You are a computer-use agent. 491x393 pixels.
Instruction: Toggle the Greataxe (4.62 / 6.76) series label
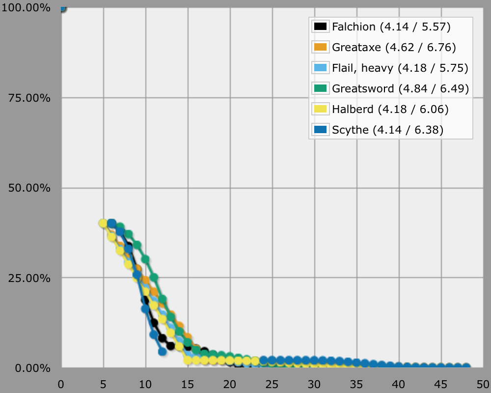click(394, 47)
